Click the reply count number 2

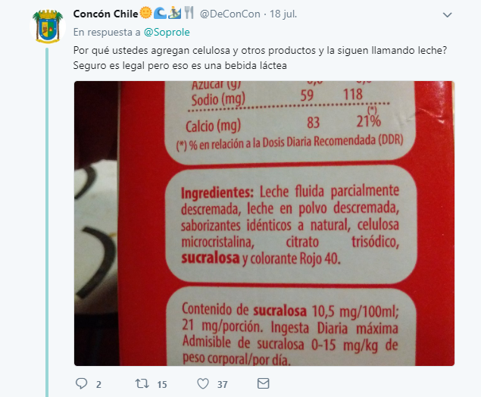click(x=98, y=384)
